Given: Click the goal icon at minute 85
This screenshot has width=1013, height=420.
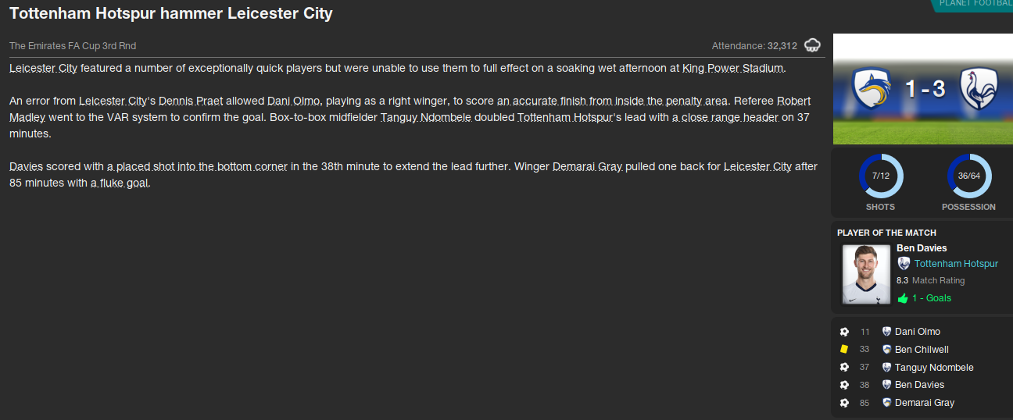Looking at the screenshot, I should 844,403.
